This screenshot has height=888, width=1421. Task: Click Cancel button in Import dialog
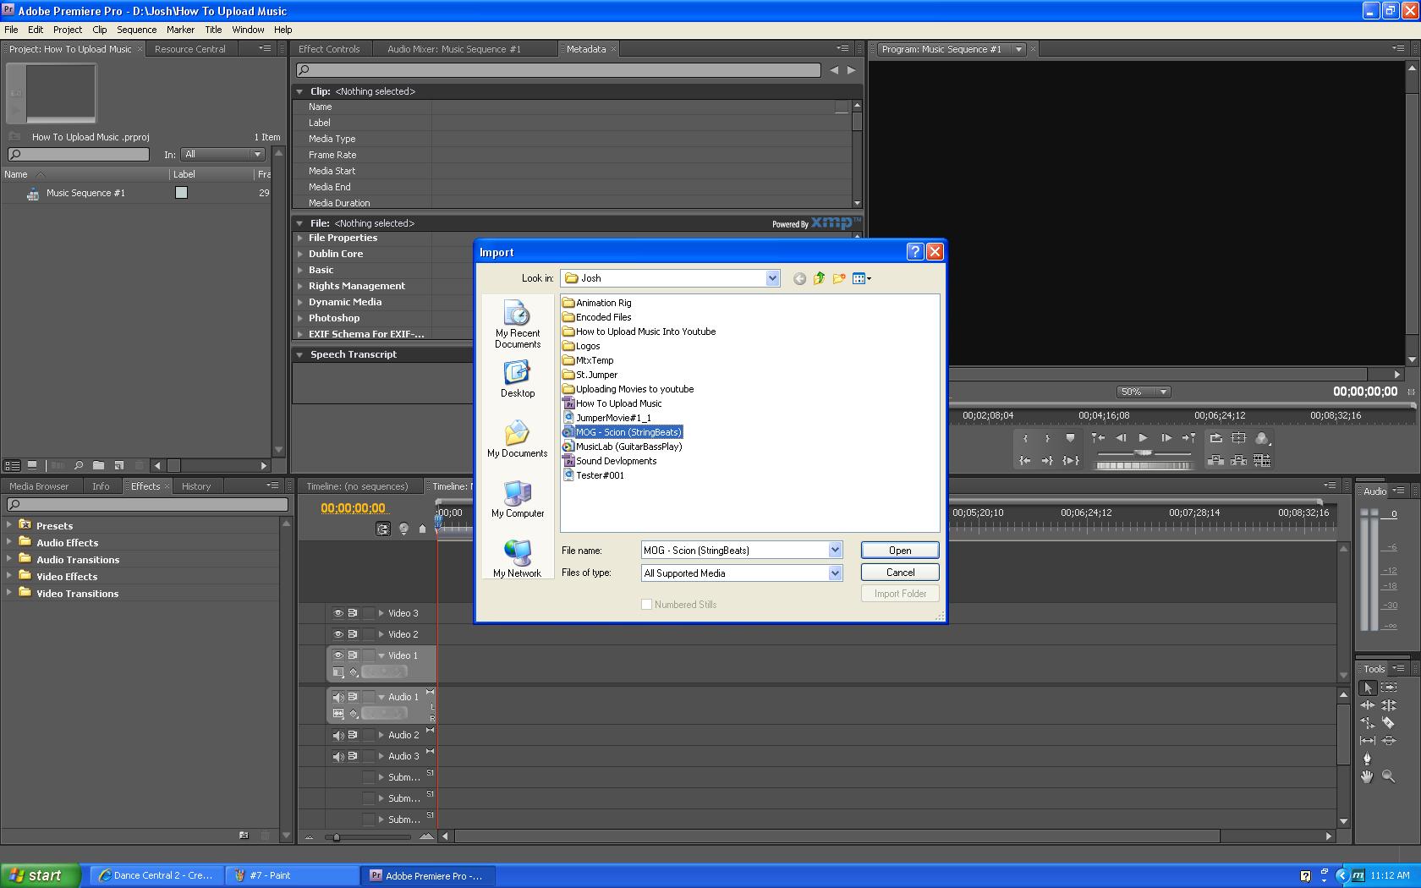[x=900, y=573]
